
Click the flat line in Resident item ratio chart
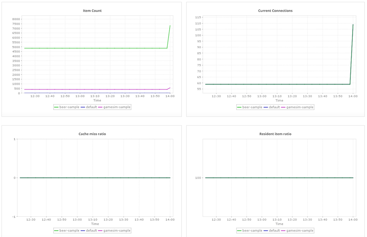[279, 178]
